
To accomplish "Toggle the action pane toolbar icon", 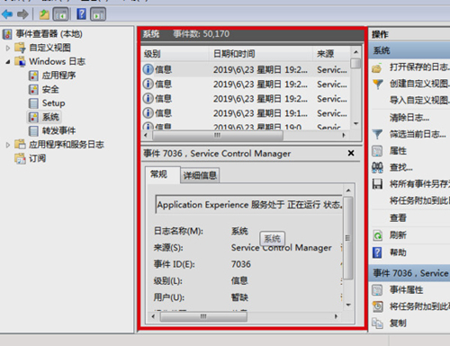I will pos(98,14).
